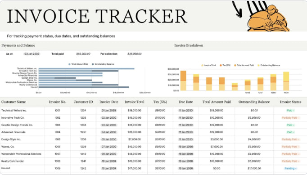Viewport: 307px width, 175px height.
Task: Open Partially Paid status dropdown for Innovative Tech Co.
Action: tap(290, 118)
